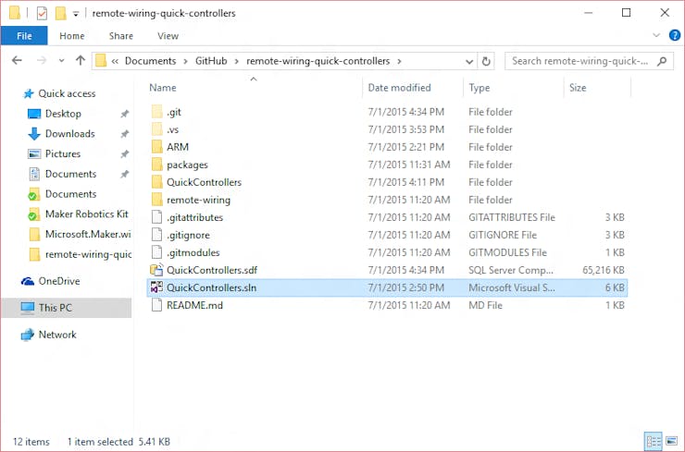Switch to Large icons view layout

click(671, 442)
